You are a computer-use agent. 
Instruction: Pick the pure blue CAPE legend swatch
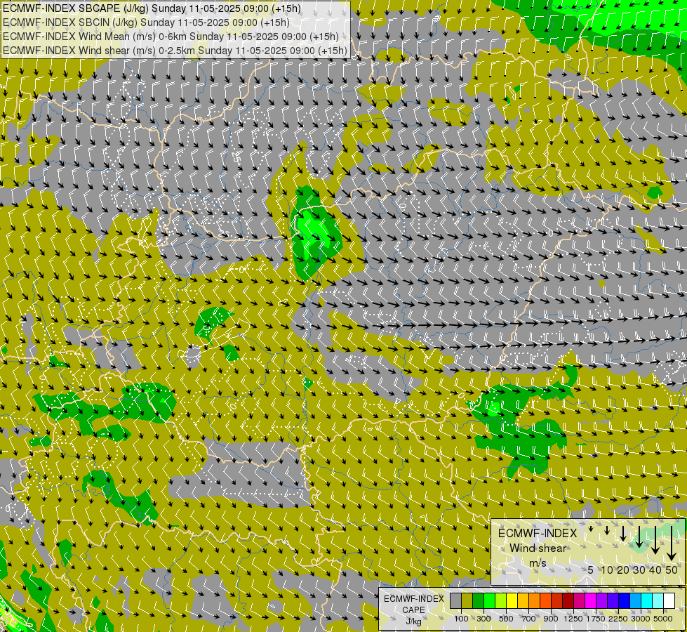click(624, 600)
